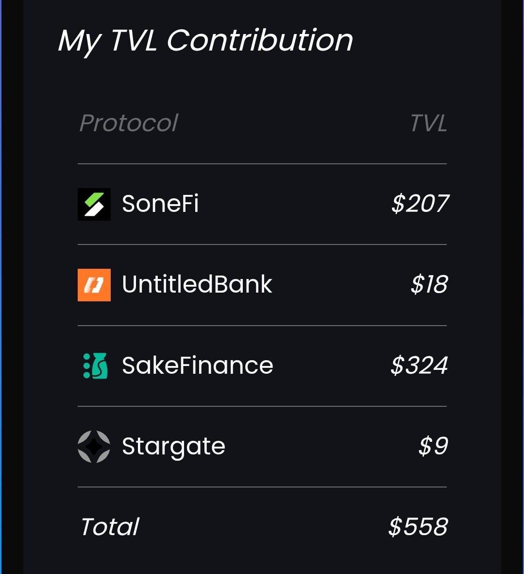
Task: Click the SakeFinance protocol name
Action: pyautogui.click(x=198, y=365)
